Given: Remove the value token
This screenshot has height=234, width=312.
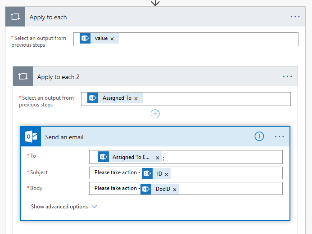Looking at the screenshot, I should 112,39.
